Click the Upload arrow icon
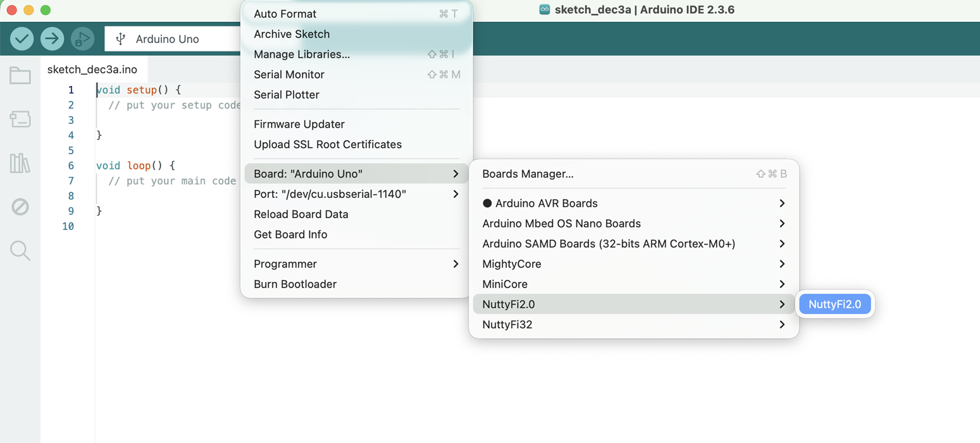980x443 pixels. point(52,39)
